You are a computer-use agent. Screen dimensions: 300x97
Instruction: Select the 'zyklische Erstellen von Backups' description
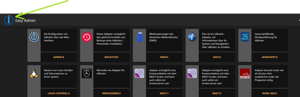[x=111, y=39]
